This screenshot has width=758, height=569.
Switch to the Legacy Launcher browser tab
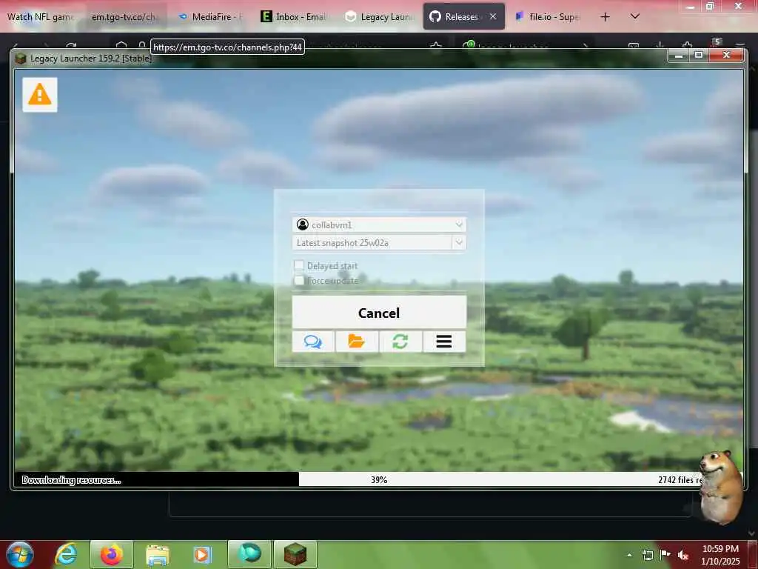(379, 17)
